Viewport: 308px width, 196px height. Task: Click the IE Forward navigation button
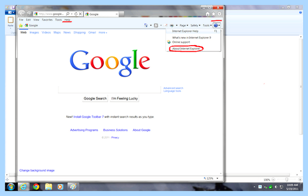point(29,13)
